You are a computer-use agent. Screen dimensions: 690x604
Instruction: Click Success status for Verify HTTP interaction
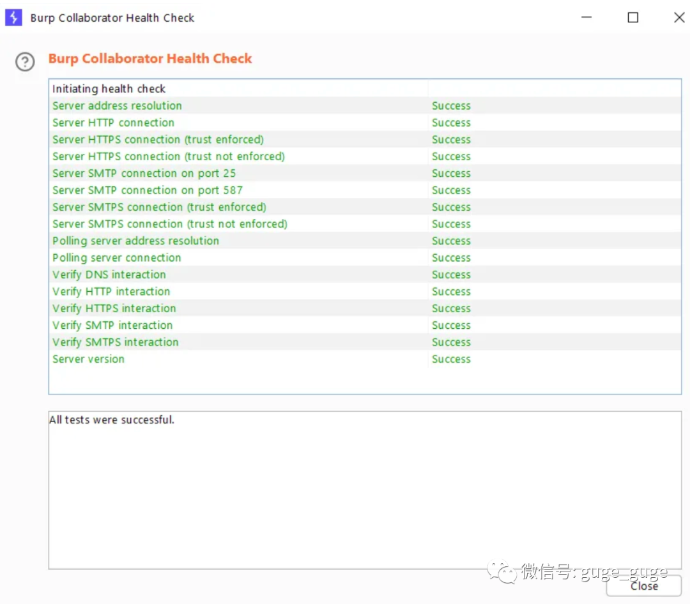pyautogui.click(x=451, y=291)
